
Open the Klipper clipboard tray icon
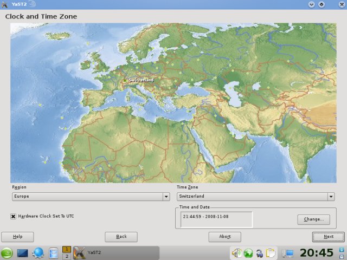pos(271,253)
